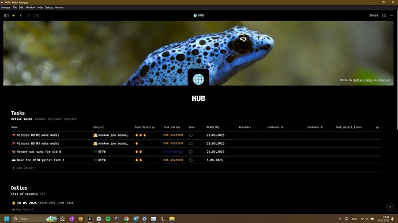Show hidden tray icons chevron

coord(340,219)
